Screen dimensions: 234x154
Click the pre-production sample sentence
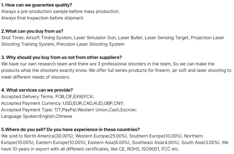(x=60, y=12)
